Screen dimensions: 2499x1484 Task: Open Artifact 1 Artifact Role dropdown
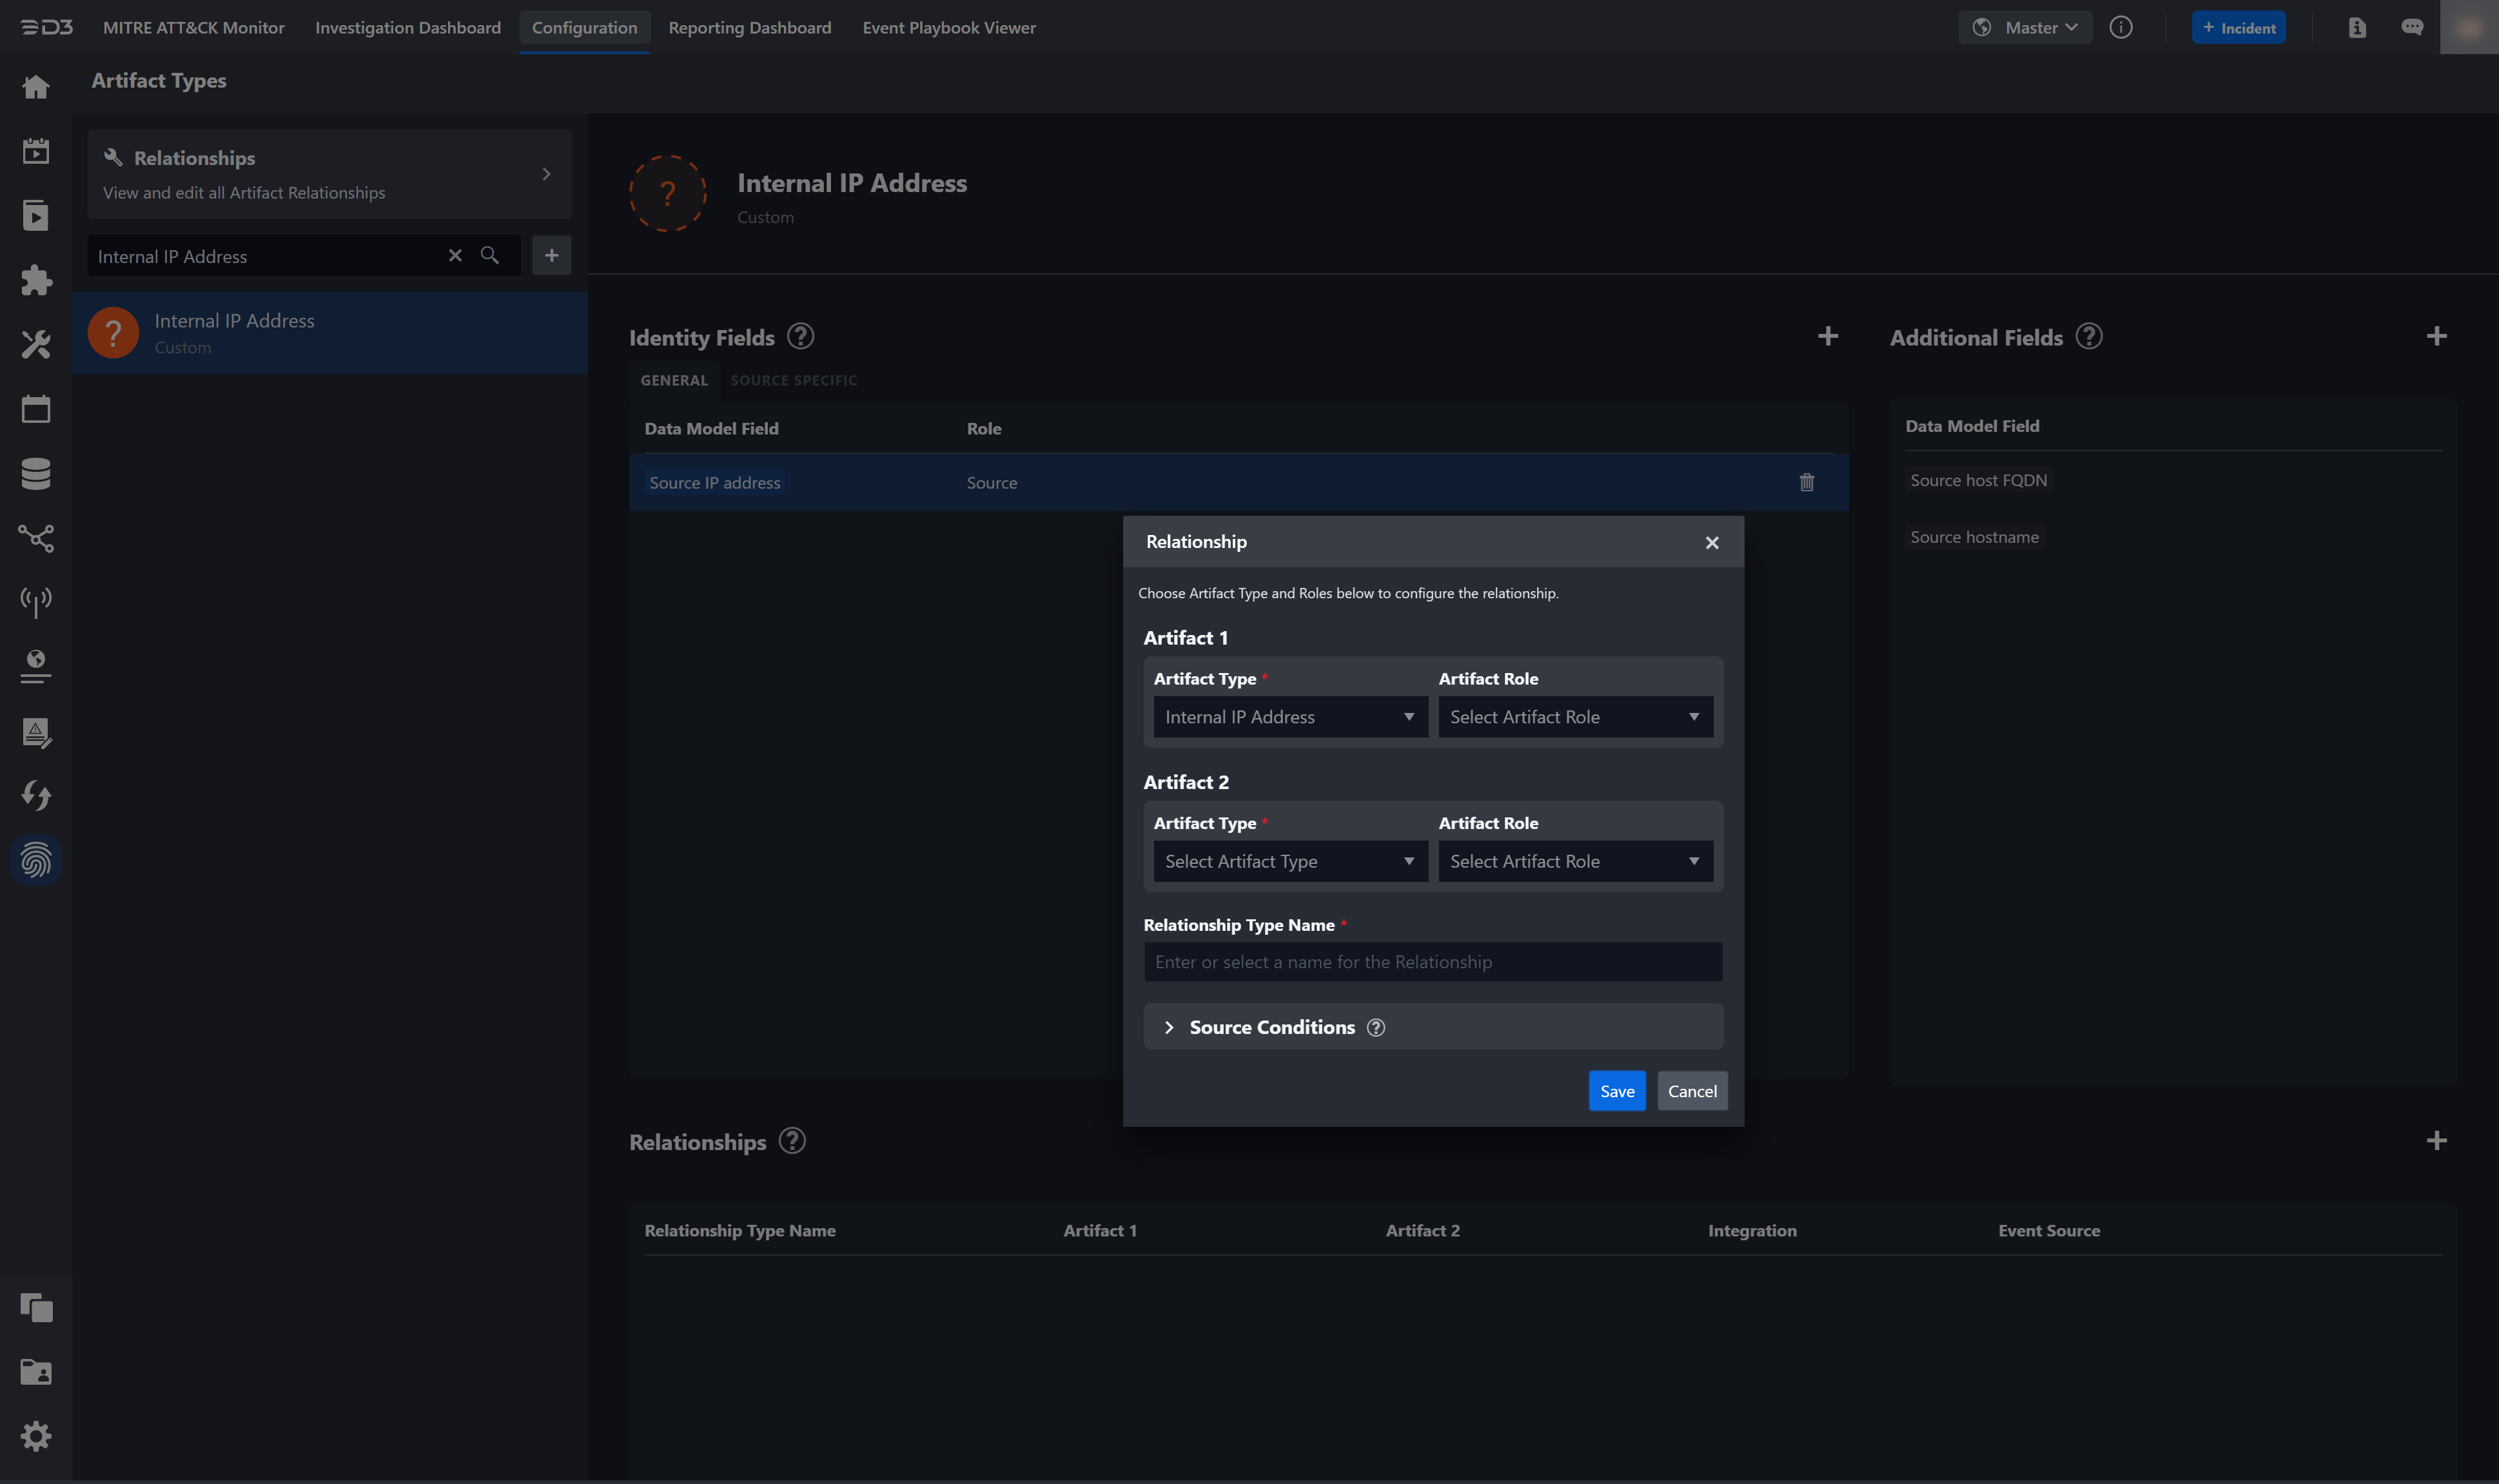[x=1575, y=717]
